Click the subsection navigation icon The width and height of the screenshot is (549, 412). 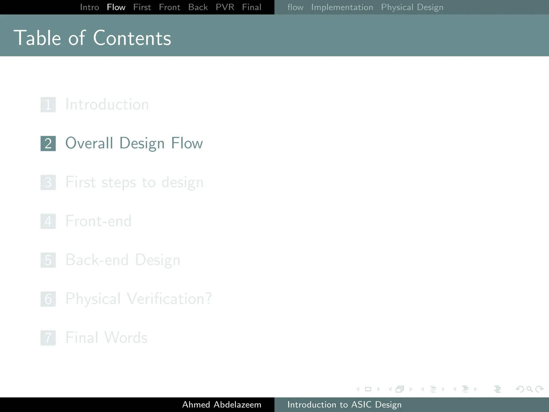pyautogui.click(x=433, y=389)
